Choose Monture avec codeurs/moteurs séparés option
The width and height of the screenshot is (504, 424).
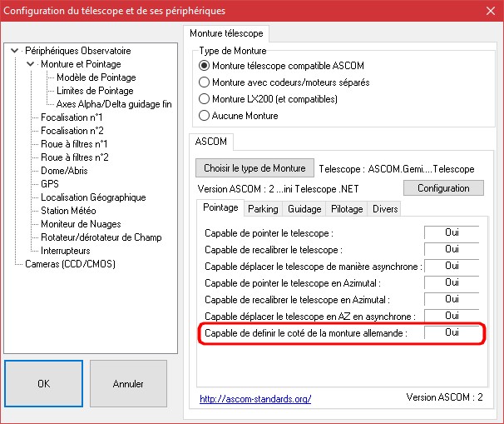click(x=205, y=82)
